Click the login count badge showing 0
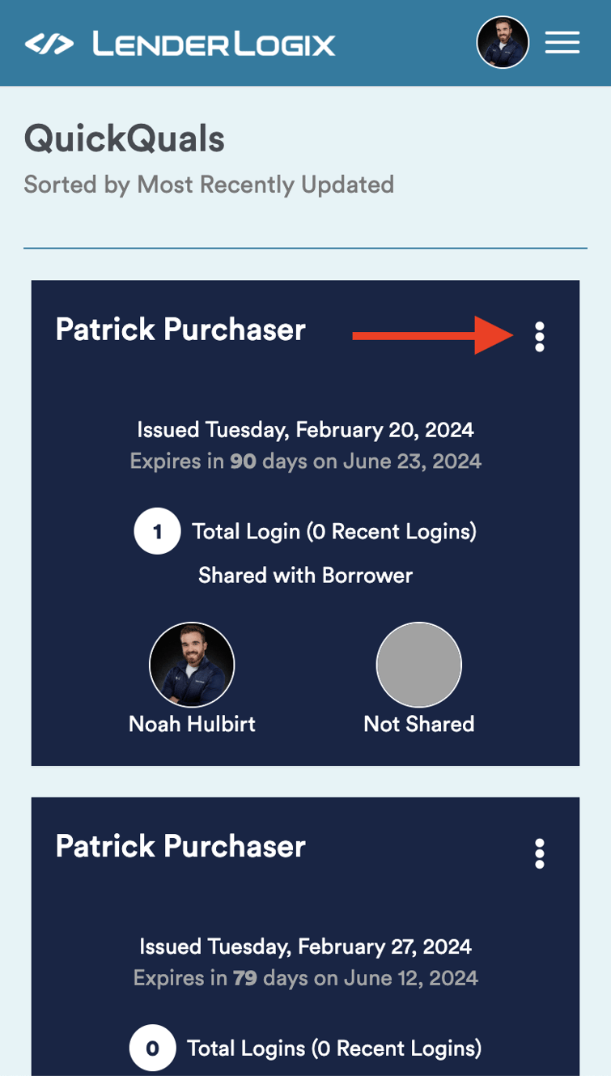 pos(152,1049)
